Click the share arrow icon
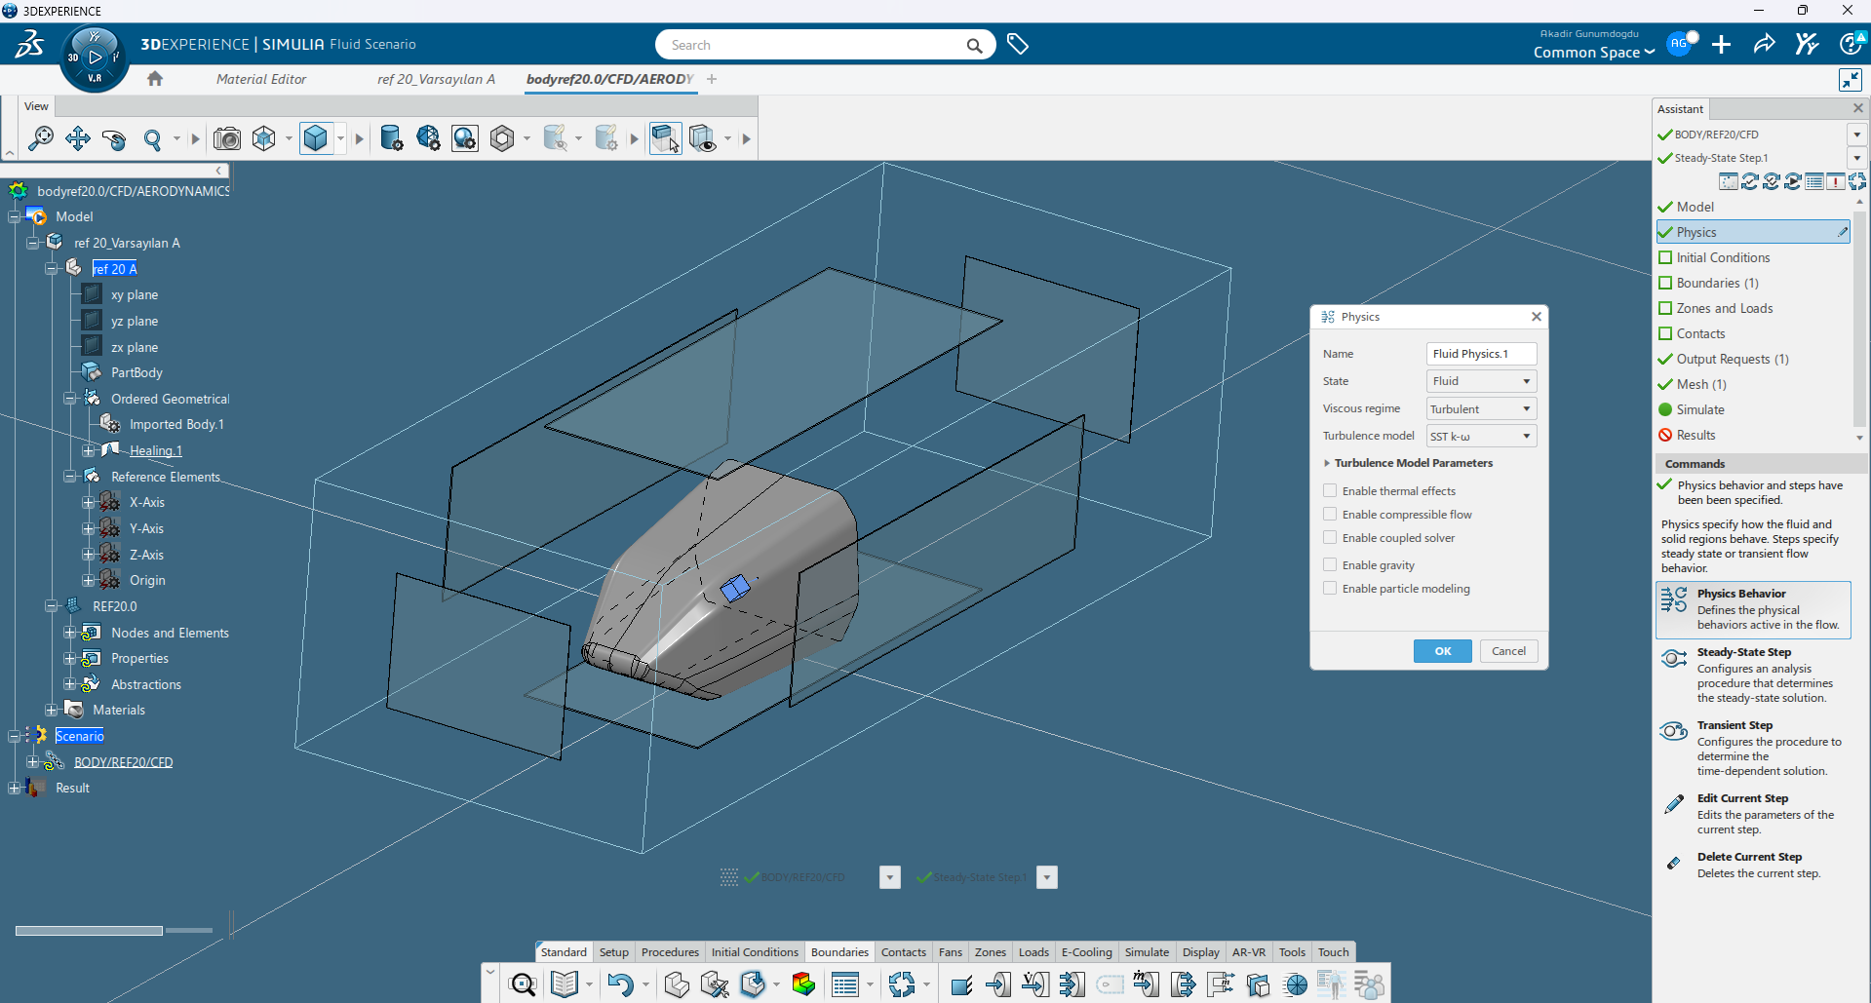Image resolution: width=1871 pixels, height=1003 pixels. (1764, 45)
